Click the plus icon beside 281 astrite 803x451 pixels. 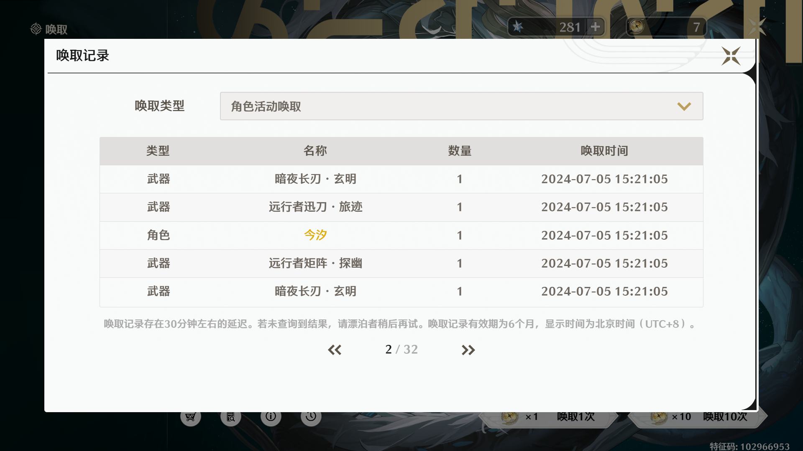point(595,27)
